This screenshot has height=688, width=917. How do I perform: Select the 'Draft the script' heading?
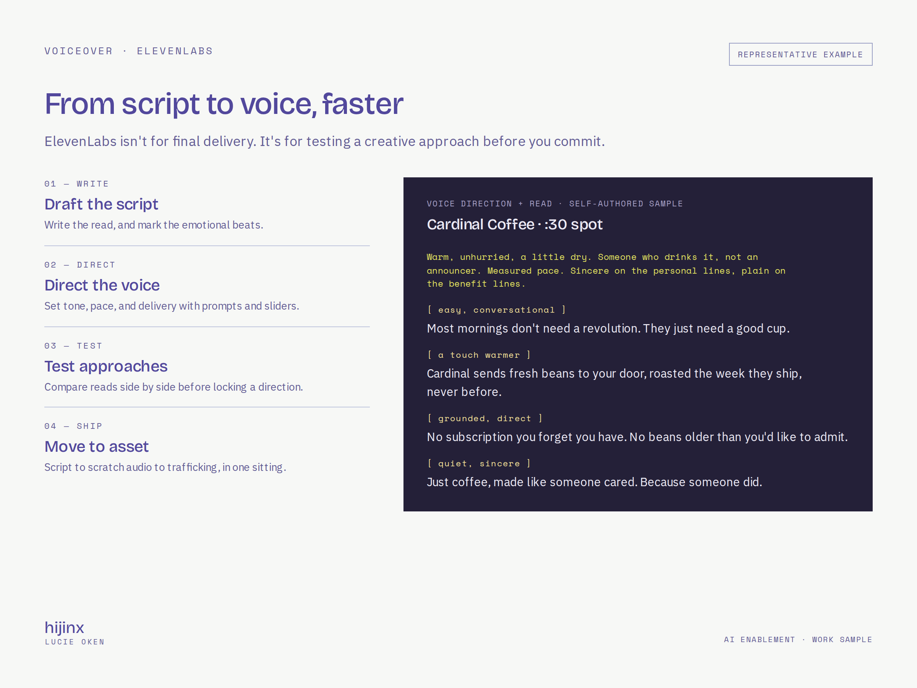coord(101,204)
